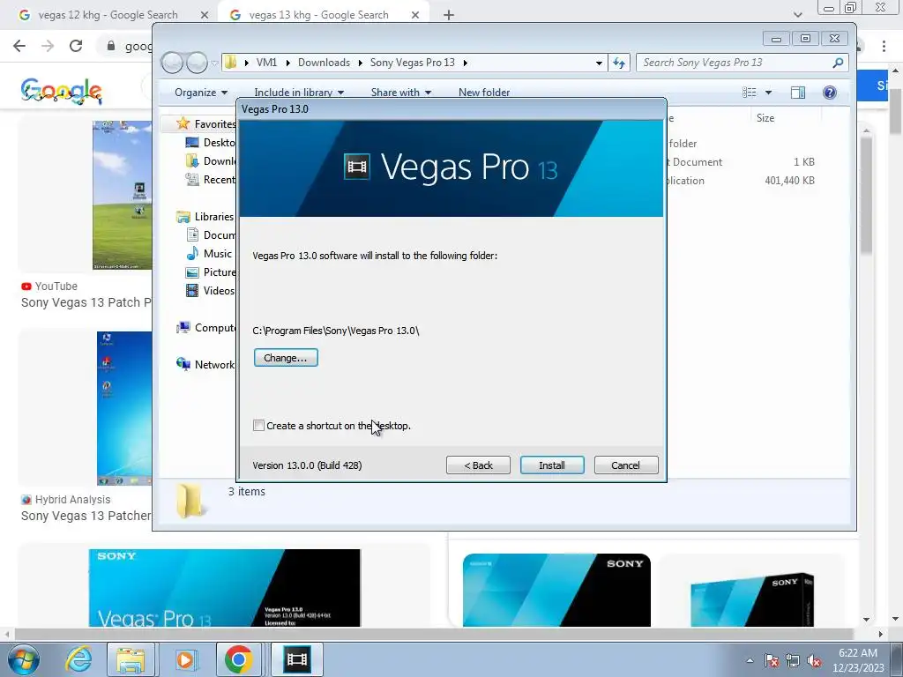This screenshot has height=677, width=903.
Task: Enable Create a shortcut on the desktop
Action: [x=258, y=426]
